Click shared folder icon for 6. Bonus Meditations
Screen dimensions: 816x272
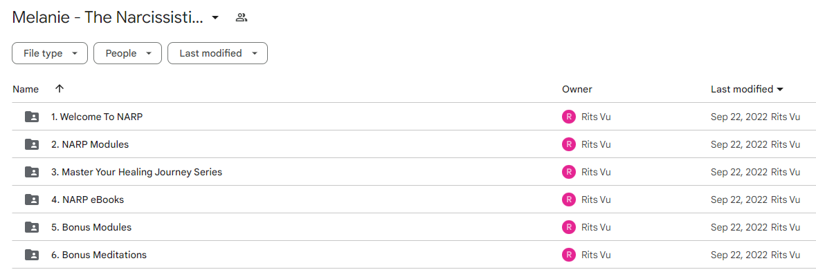click(32, 255)
